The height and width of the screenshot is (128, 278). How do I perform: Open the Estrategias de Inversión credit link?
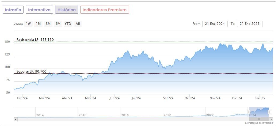coord(259,123)
